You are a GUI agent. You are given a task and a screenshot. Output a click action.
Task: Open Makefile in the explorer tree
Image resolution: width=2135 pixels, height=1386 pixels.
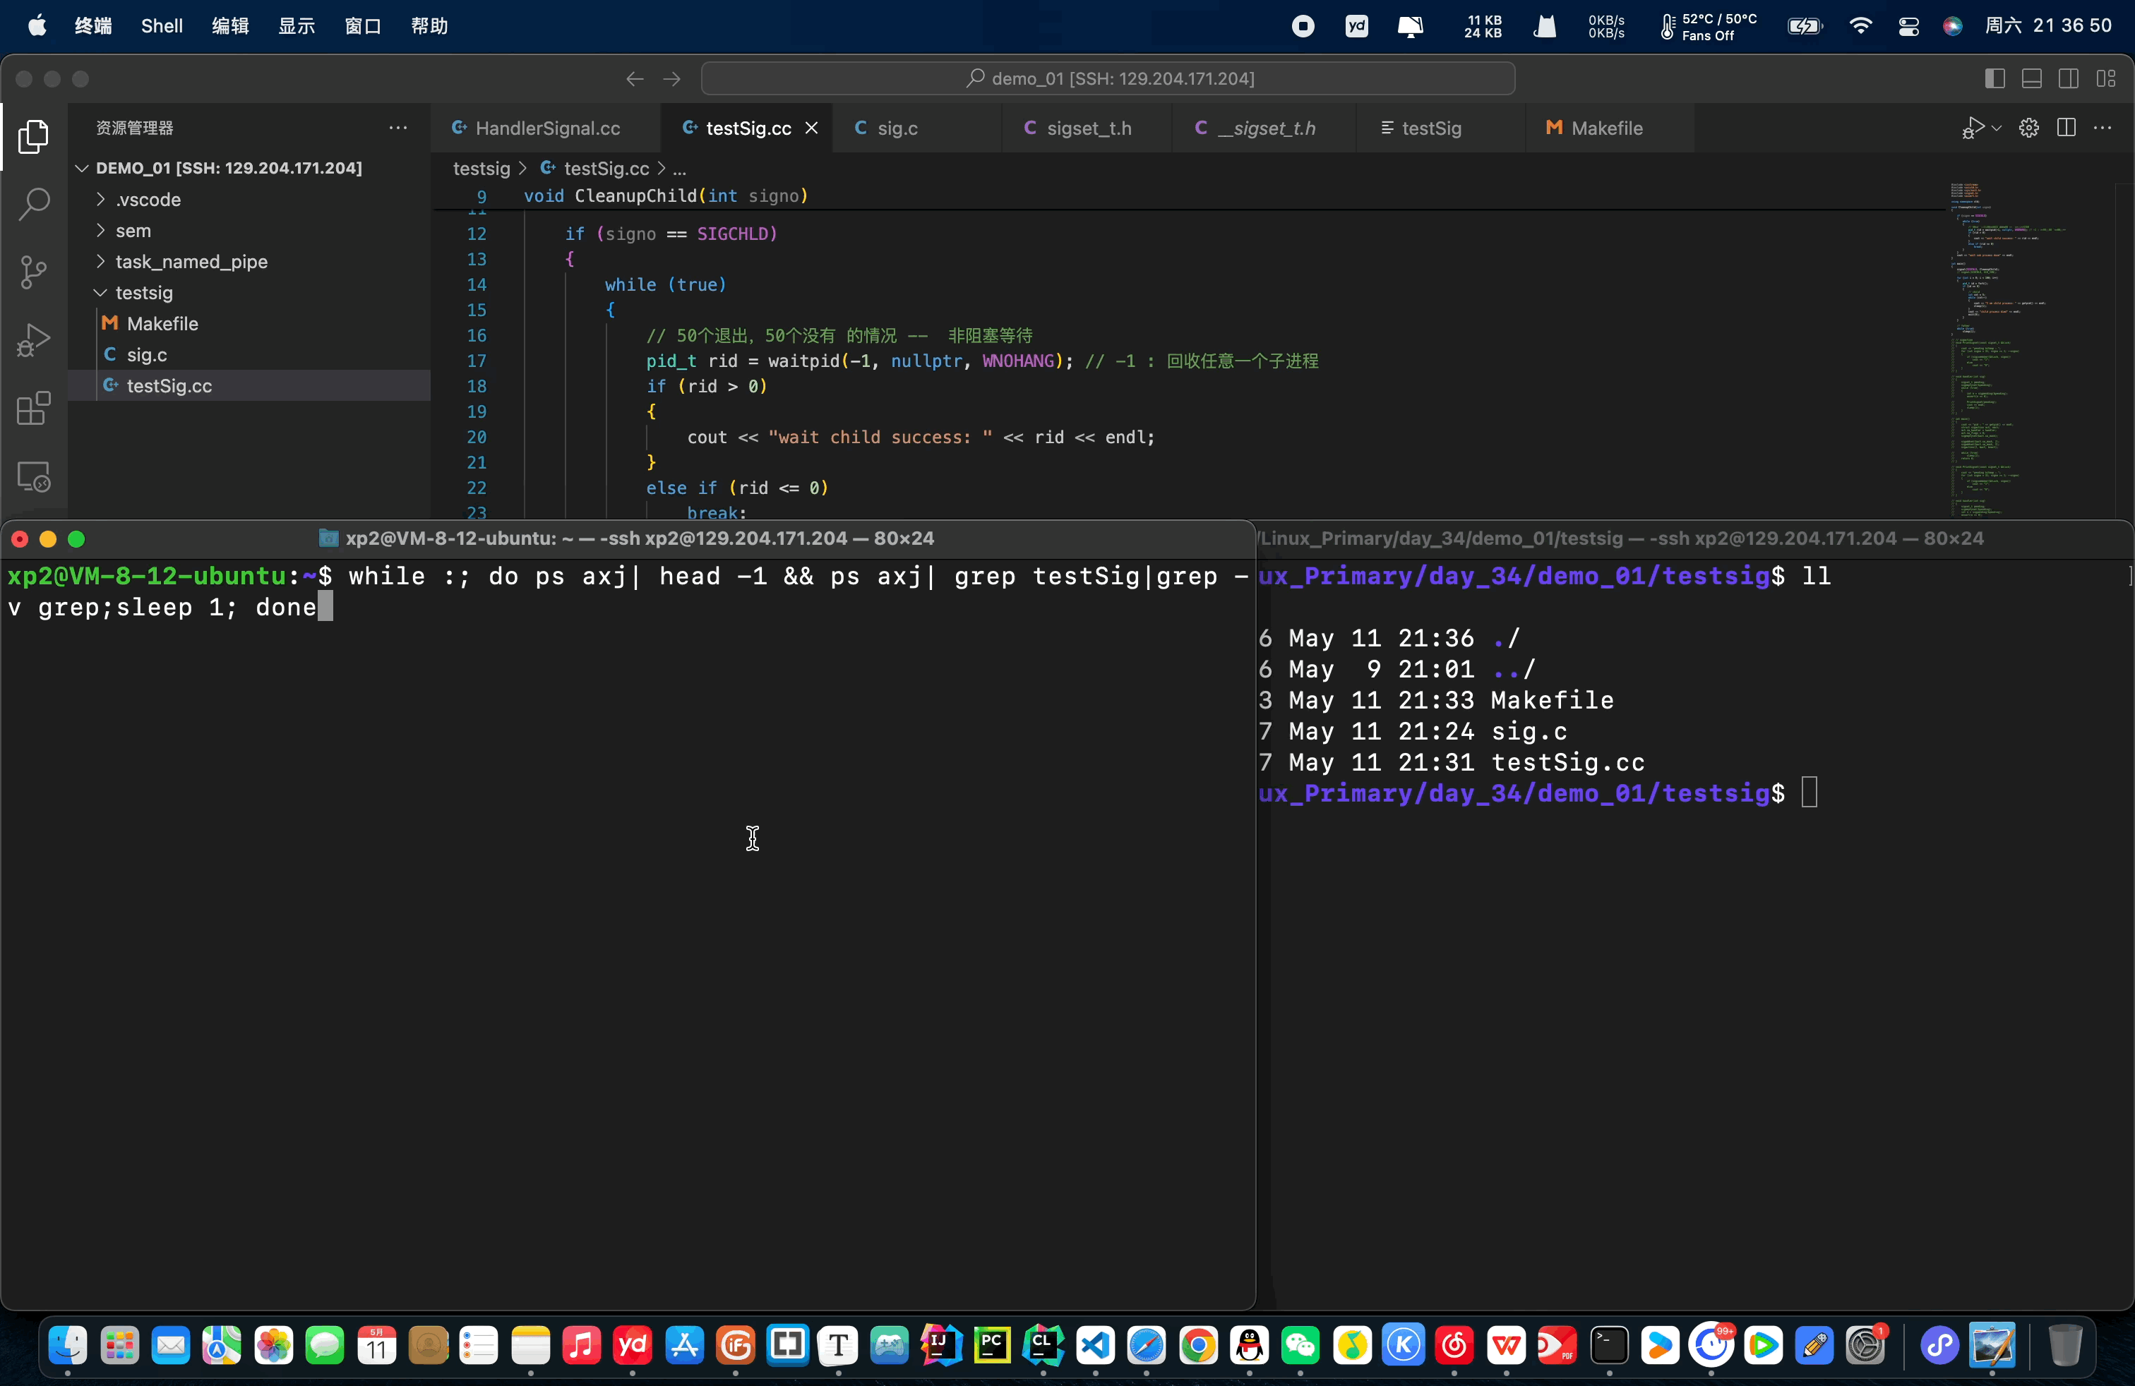[249, 323]
